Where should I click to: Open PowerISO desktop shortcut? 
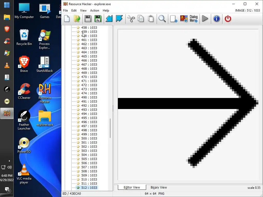[x=24, y=145]
